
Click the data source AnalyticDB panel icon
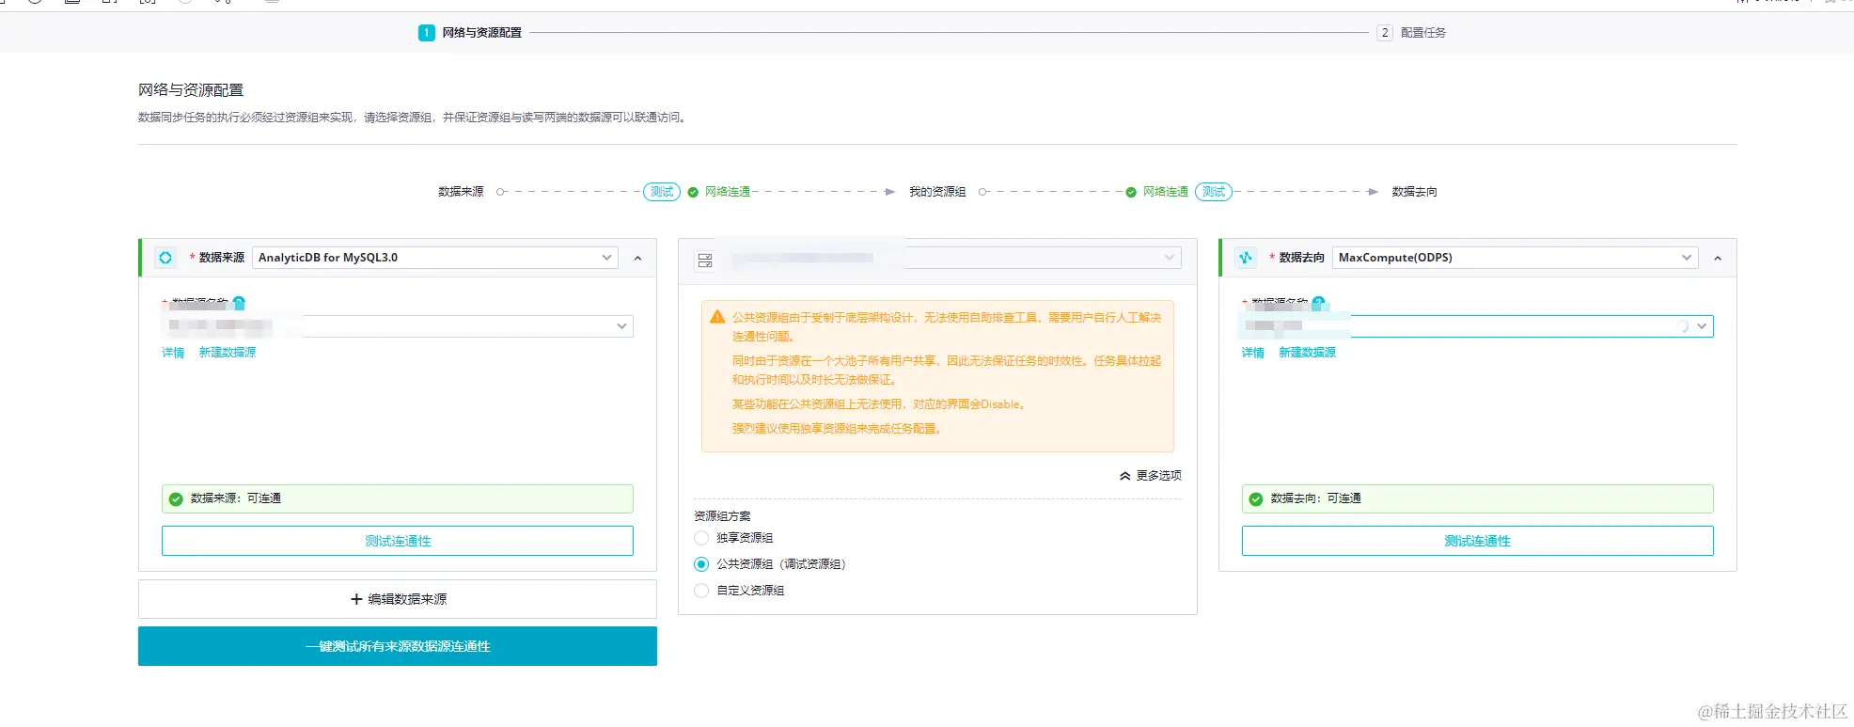pos(165,258)
